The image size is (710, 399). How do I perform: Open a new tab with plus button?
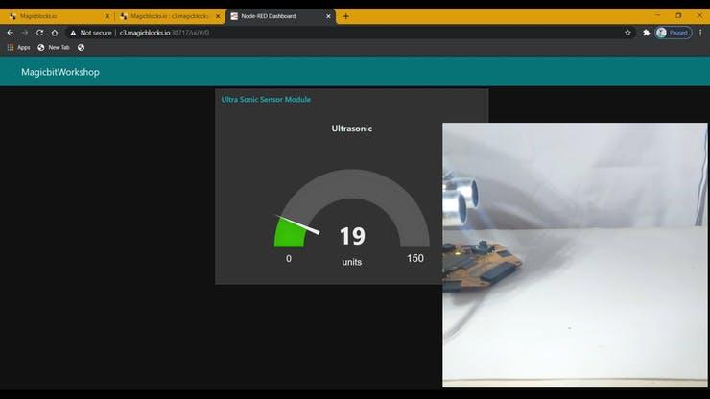346,16
